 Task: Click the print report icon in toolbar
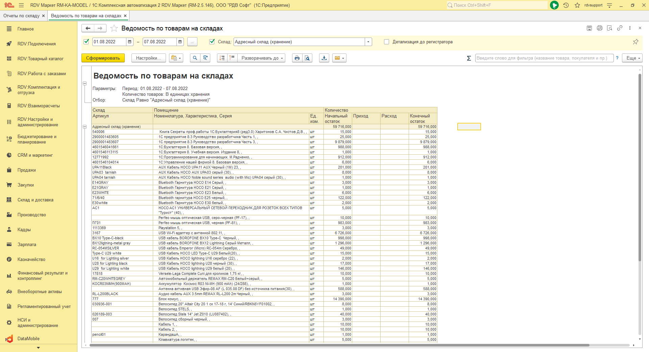click(297, 58)
